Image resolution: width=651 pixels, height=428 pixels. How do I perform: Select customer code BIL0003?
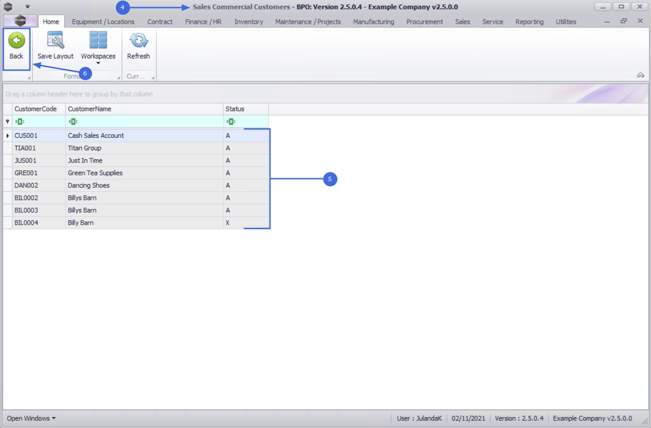39,210
